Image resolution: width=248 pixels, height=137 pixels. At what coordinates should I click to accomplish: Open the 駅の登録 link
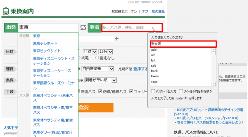[158, 11]
